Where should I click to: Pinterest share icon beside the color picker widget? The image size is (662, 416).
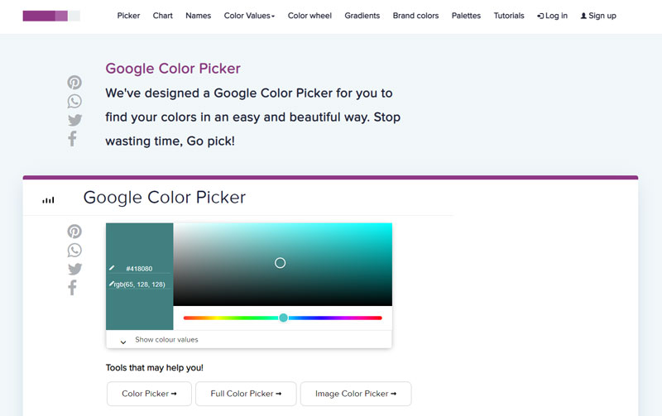[74, 232]
